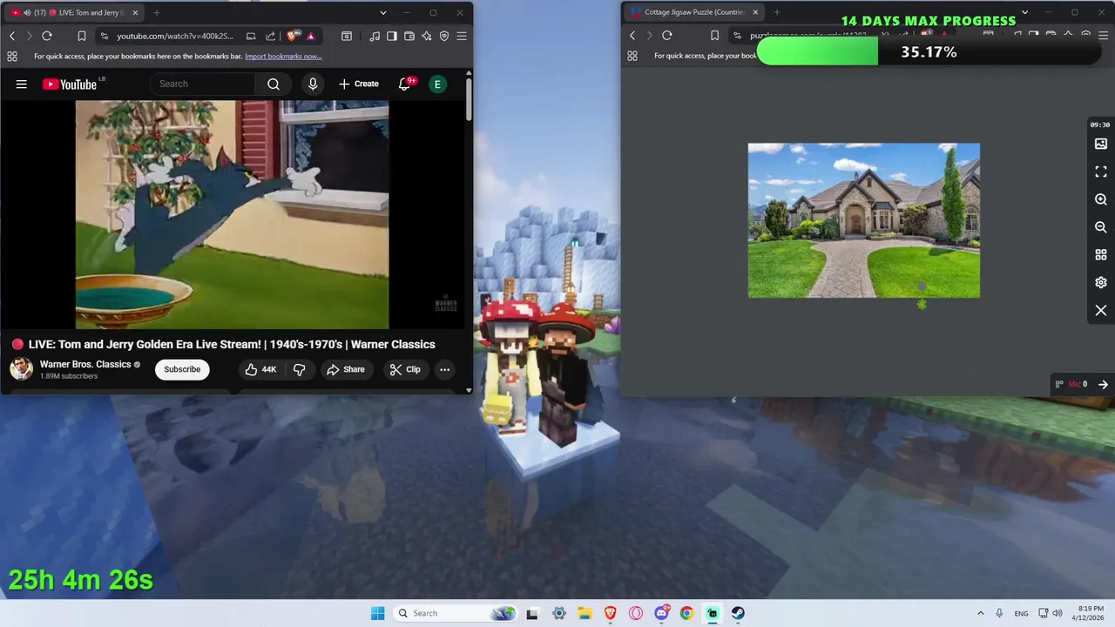Open a new tab in YouTube window

(x=157, y=12)
